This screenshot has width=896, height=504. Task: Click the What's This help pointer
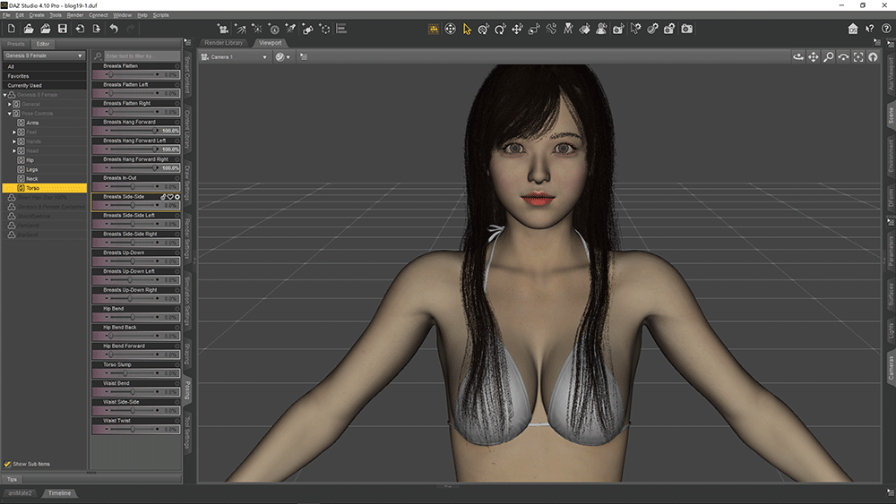pyautogui.click(x=870, y=29)
